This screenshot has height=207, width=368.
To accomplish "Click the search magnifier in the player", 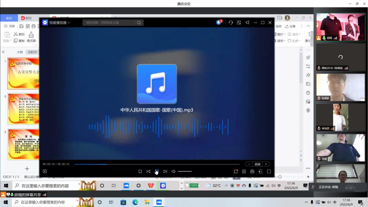I will [x=139, y=23].
